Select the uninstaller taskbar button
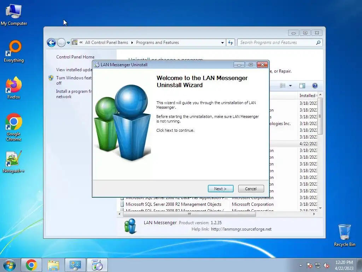 tap(97, 265)
